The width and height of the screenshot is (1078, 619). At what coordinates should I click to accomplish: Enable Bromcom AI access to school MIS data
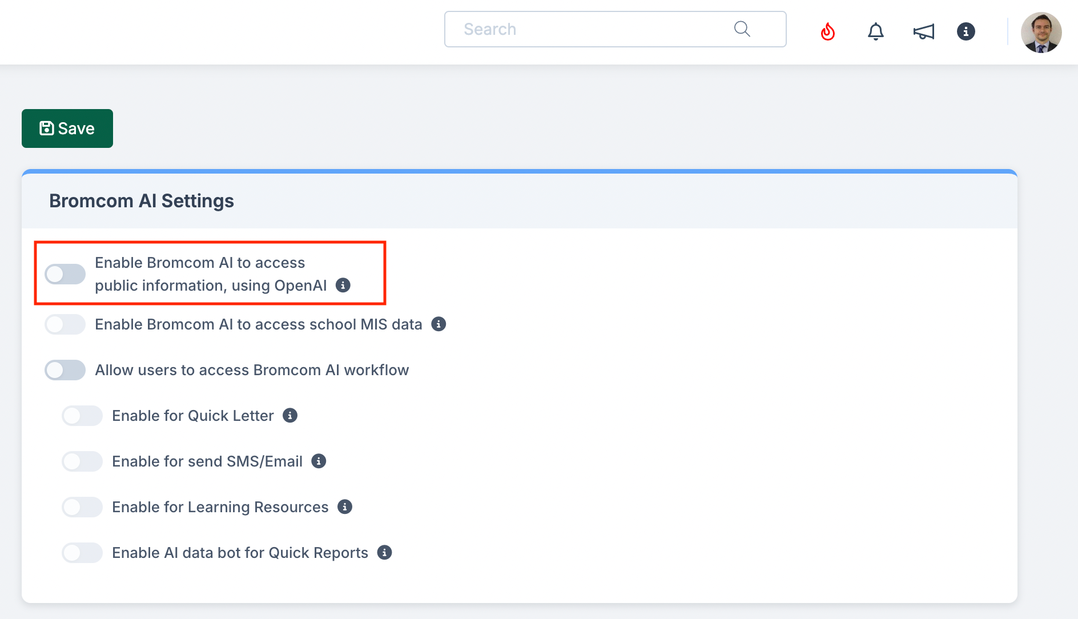point(65,324)
